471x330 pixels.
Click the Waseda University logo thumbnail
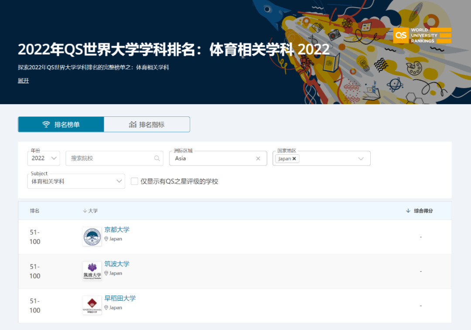(x=92, y=306)
